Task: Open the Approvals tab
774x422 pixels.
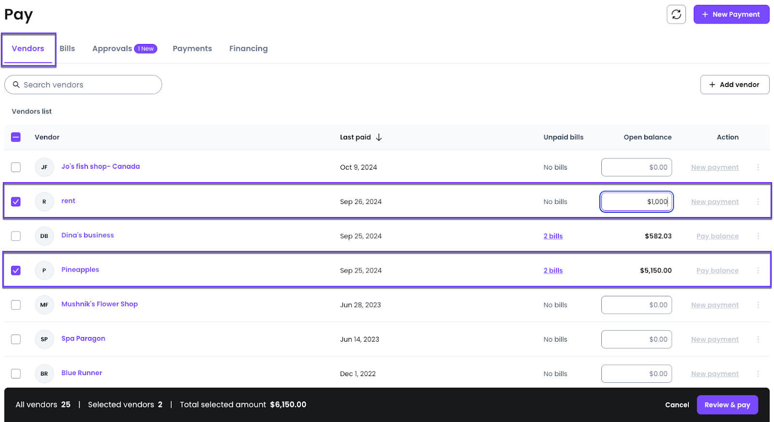Action: click(112, 48)
